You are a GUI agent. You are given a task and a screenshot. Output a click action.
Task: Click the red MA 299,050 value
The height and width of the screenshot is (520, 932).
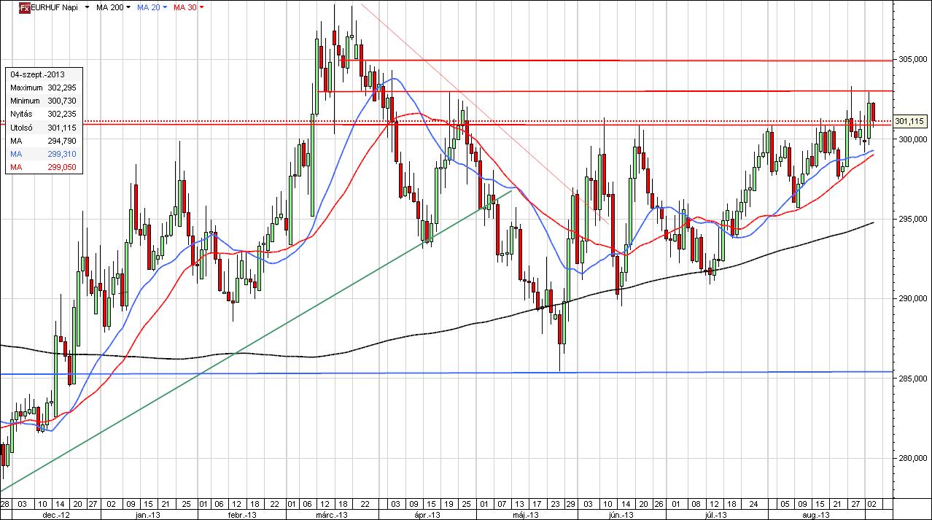click(62, 168)
